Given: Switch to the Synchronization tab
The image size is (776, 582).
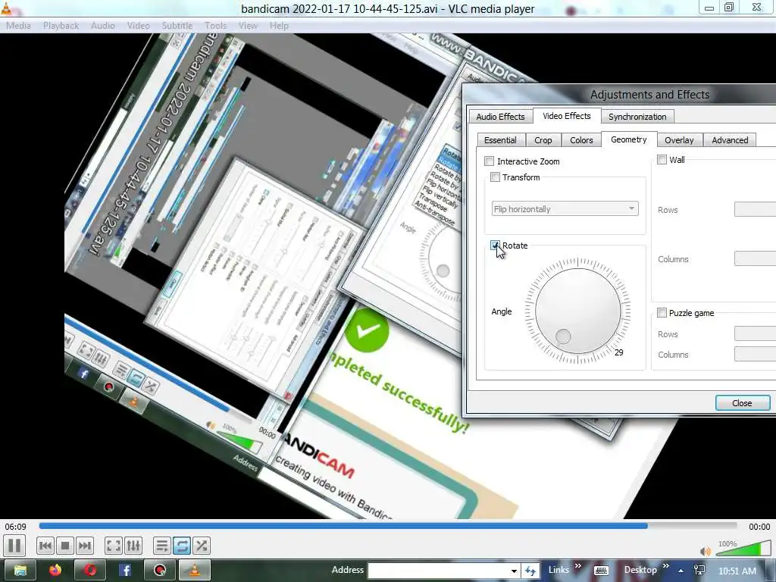Looking at the screenshot, I should point(637,116).
